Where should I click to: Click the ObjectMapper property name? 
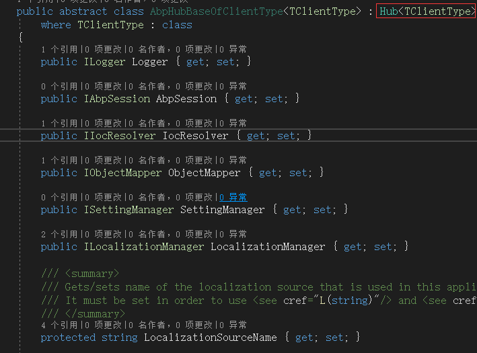coord(204,173)
